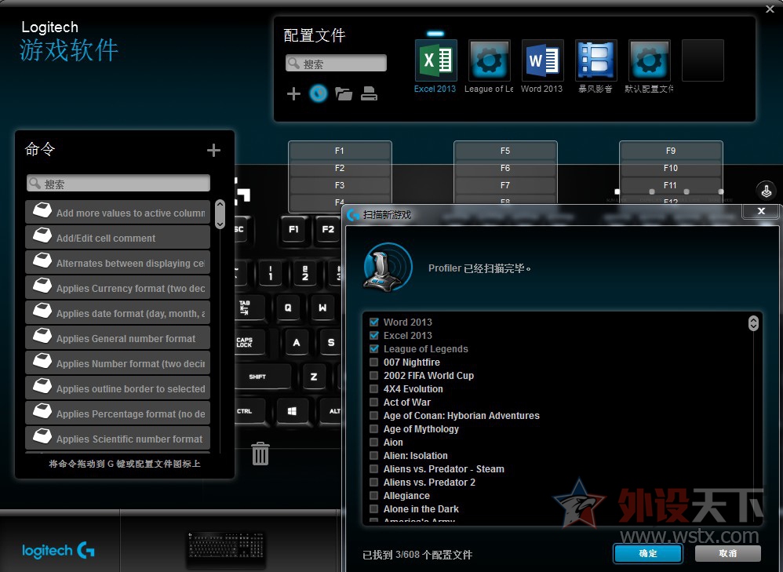
Task: Check the Age of Conan: Hyborian Adventures checkbox
Action: [x=374, y=416]
